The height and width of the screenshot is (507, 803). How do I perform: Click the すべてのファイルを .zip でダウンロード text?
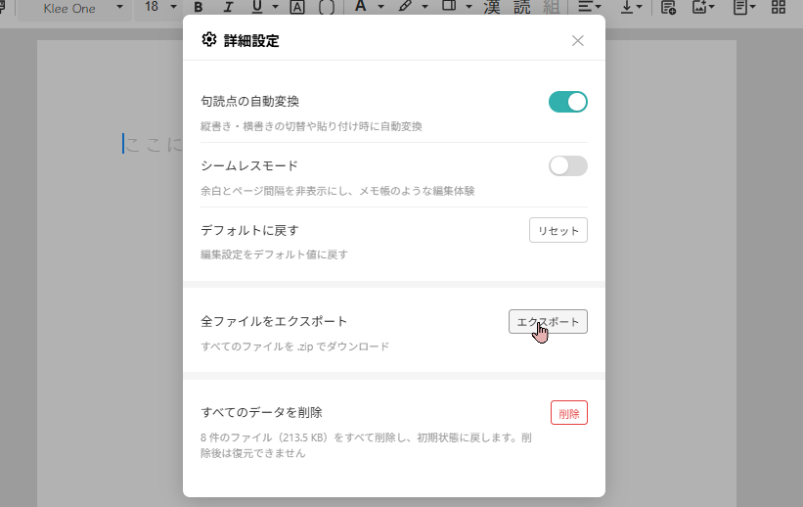coord(295,346)
